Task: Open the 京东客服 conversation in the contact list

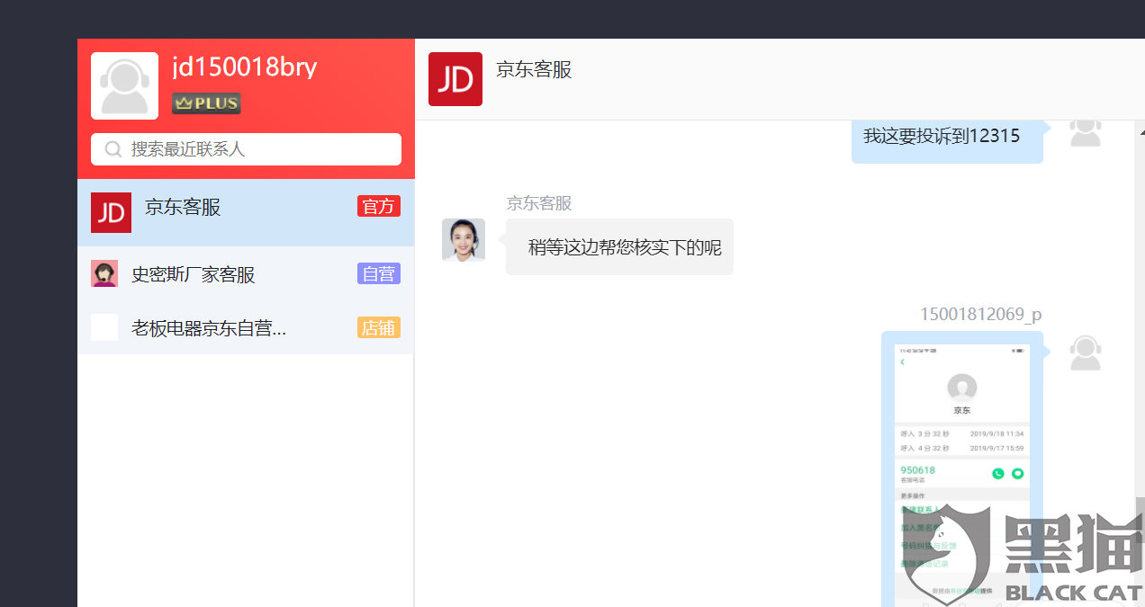Action: 246,212
